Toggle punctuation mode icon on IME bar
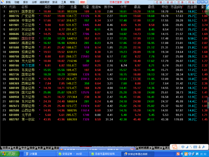 point(191,147)
